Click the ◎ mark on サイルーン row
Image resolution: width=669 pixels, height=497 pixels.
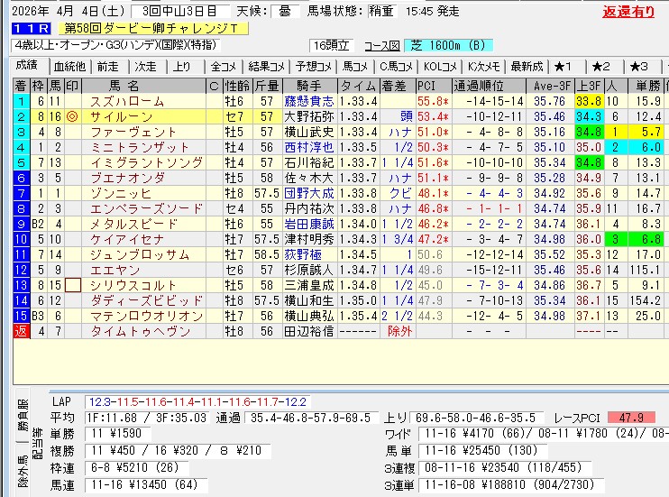click(x=74, y=117)
